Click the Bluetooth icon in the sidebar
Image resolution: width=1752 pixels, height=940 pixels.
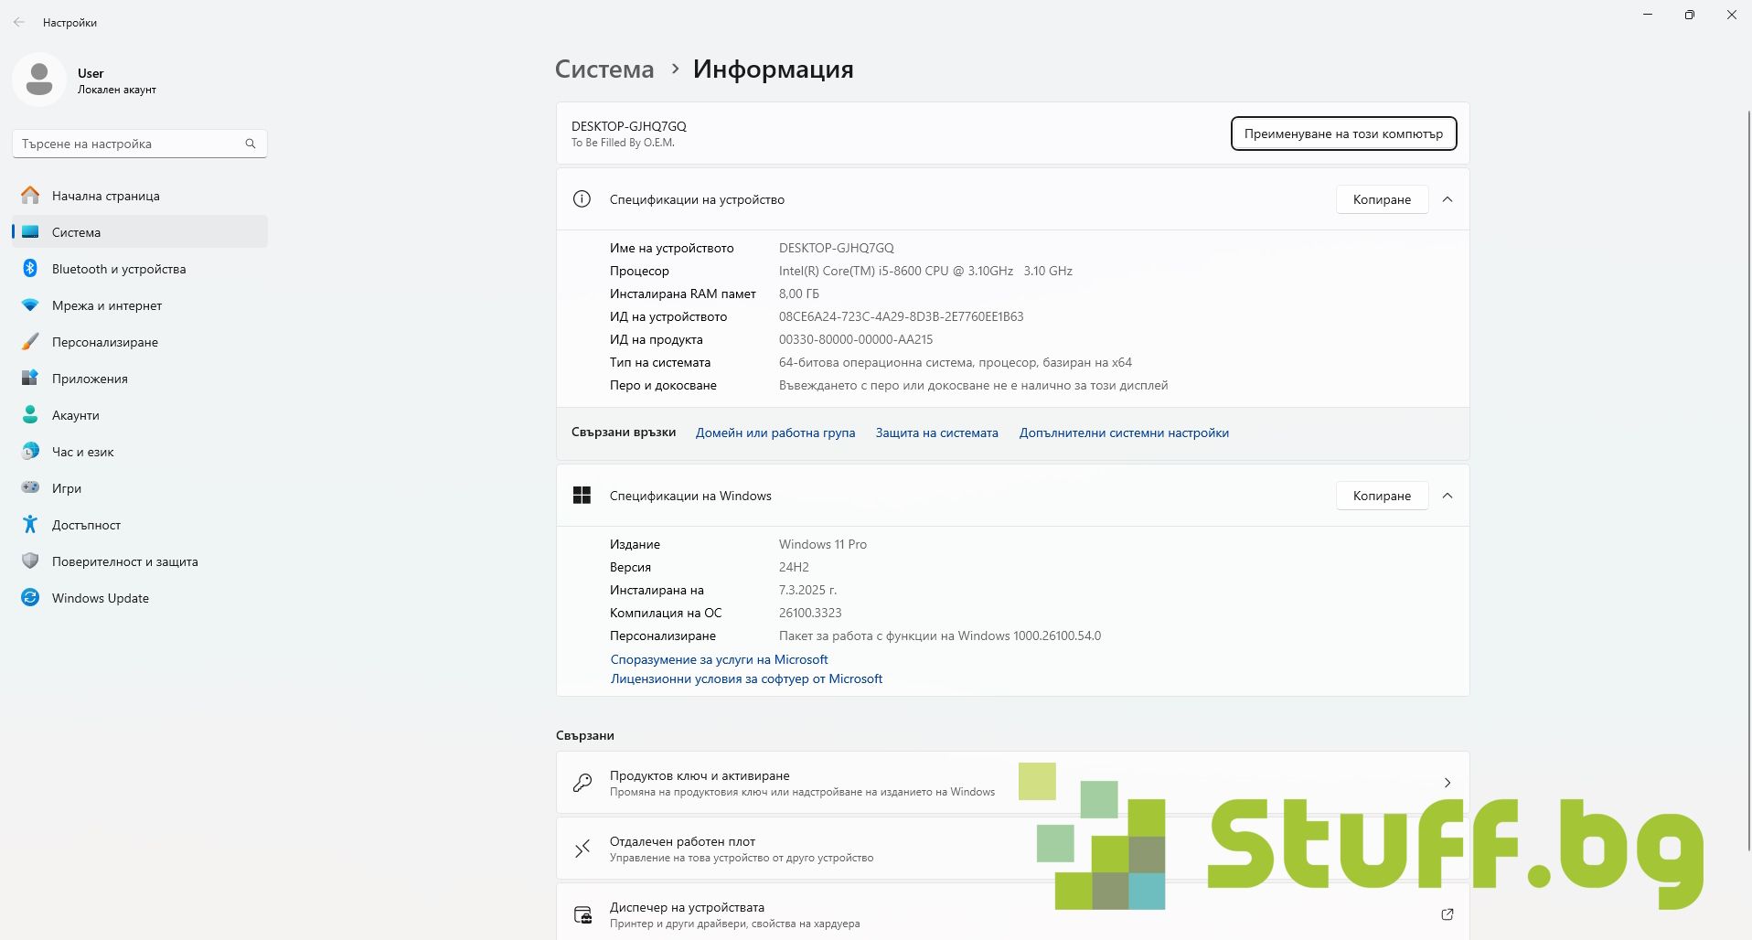point(30,269)
